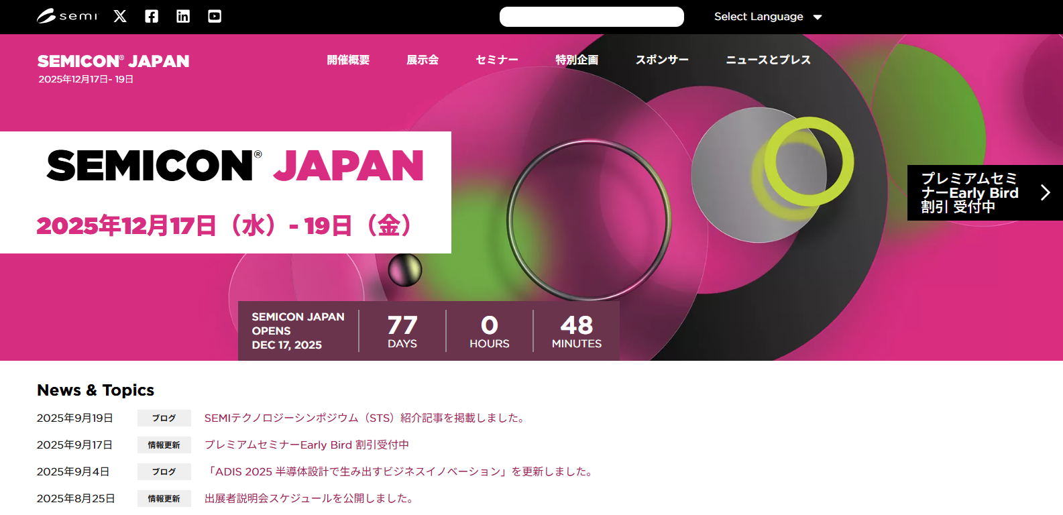Open the スポンサー menu item
This screenshot has width=1063, height=515.
coord(662,60)
